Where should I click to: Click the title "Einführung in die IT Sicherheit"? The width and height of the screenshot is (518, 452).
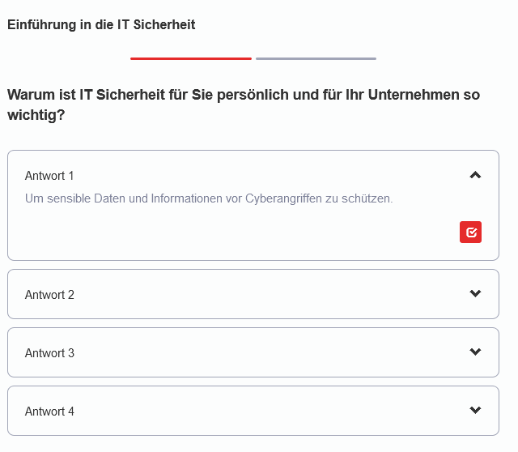coord(101,25)
